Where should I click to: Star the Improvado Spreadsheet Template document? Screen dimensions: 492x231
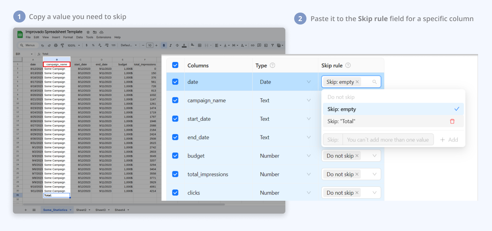[x=88, y=32]
